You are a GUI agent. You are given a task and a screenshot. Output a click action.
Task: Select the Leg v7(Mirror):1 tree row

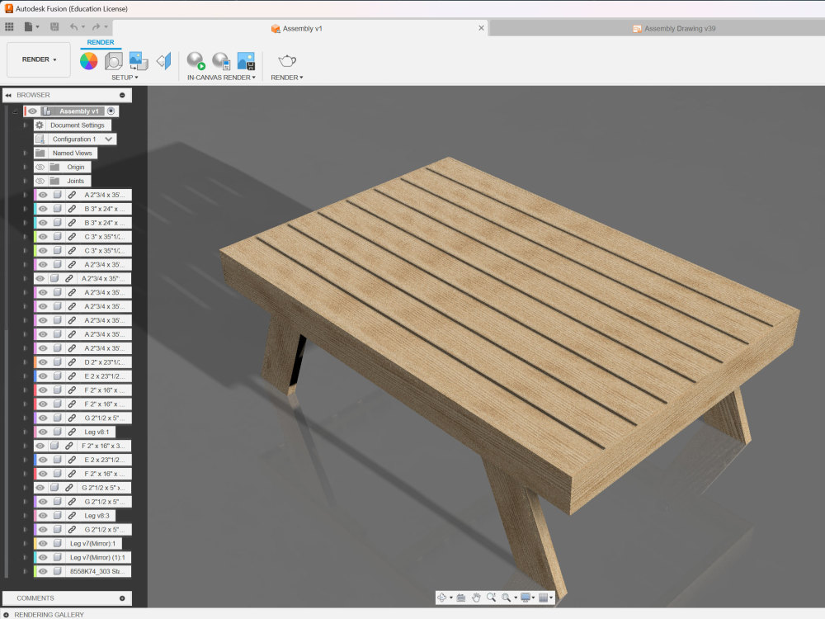[78, 544]
